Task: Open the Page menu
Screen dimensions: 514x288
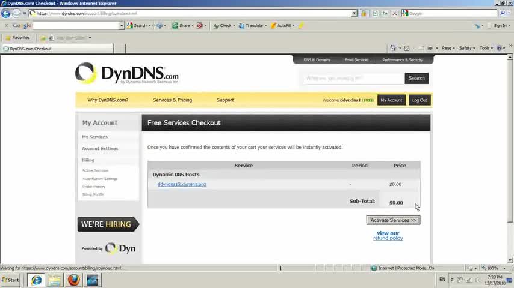Action: click(448, 48)
